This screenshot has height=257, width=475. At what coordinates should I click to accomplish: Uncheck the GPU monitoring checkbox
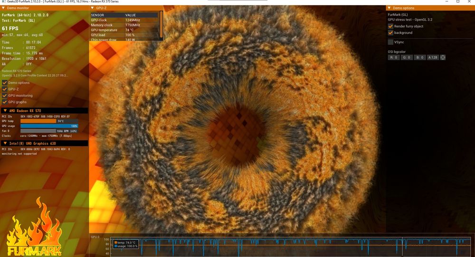point(5,95)
